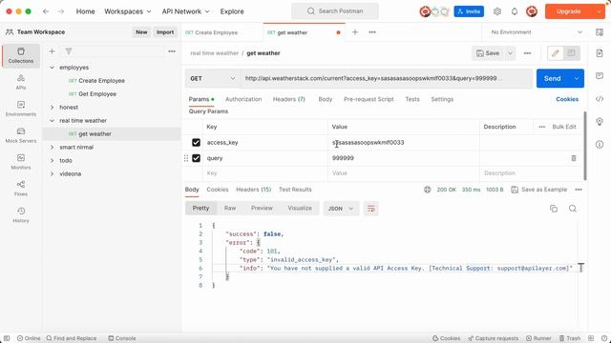This screenshot has width=611, height=343.
Task: Click the pencil edit mode icon
Action: pos(556,53)
